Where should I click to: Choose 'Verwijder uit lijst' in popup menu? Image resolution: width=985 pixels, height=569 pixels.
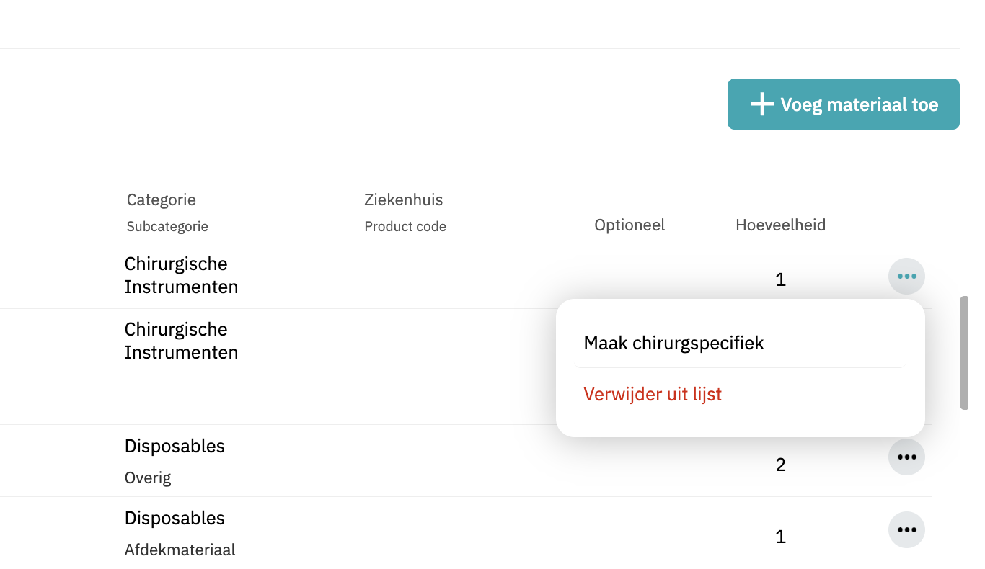click(x=653, y=394)
